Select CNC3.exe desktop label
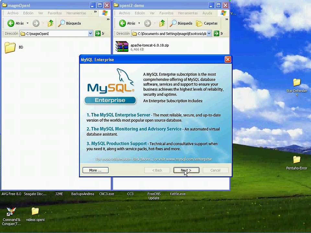 point(107,194)
